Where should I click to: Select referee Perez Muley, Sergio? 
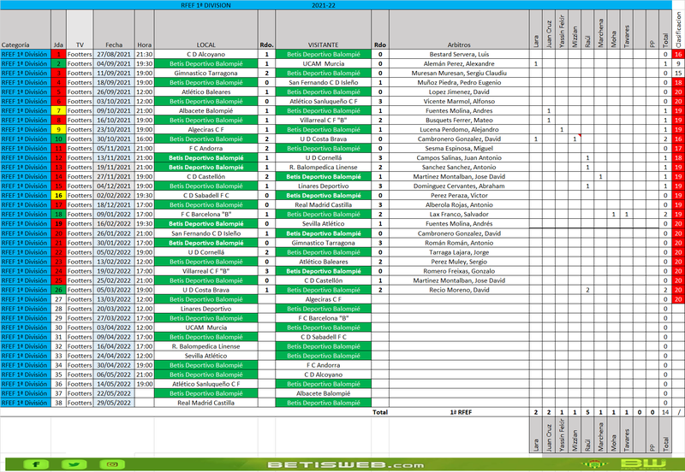[459, 262]
